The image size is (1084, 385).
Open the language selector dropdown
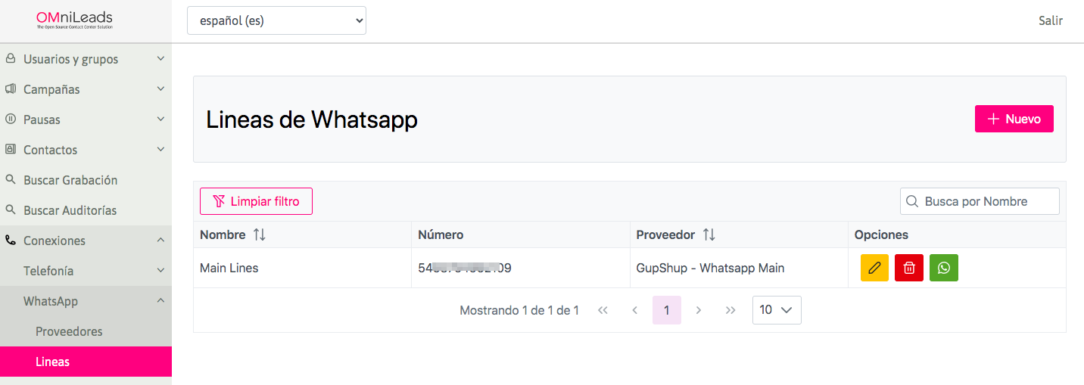(276, 21)
